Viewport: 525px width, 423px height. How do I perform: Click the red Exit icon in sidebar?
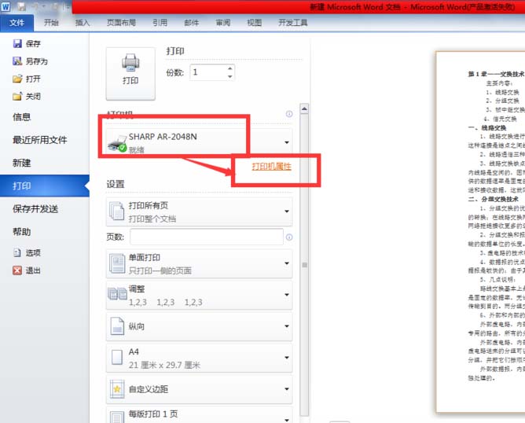[17, 270]
